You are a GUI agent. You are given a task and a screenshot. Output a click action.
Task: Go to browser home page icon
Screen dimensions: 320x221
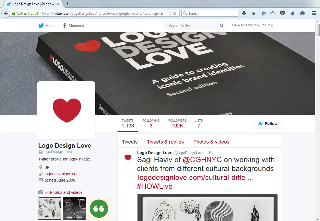coord(254,14)
